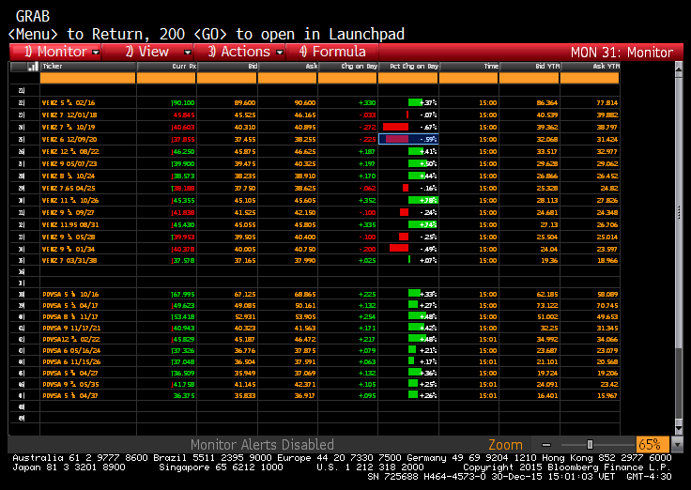This screenshot has height=490, width=691.
Task: Expand the Actions dropdown arrow
Action: click(280, 53)
